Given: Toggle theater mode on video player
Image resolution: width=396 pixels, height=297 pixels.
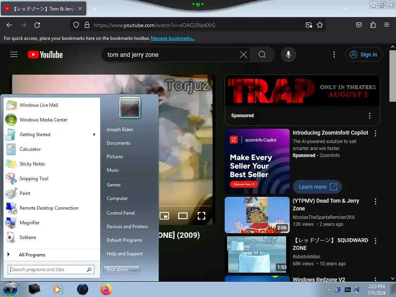Looking at the screenshot, I should point(183,216).
